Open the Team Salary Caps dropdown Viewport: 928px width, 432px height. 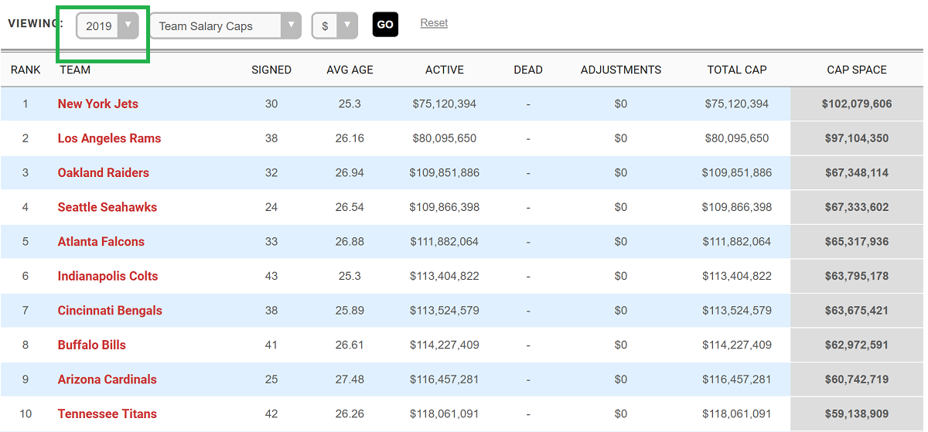click(225, 26)
